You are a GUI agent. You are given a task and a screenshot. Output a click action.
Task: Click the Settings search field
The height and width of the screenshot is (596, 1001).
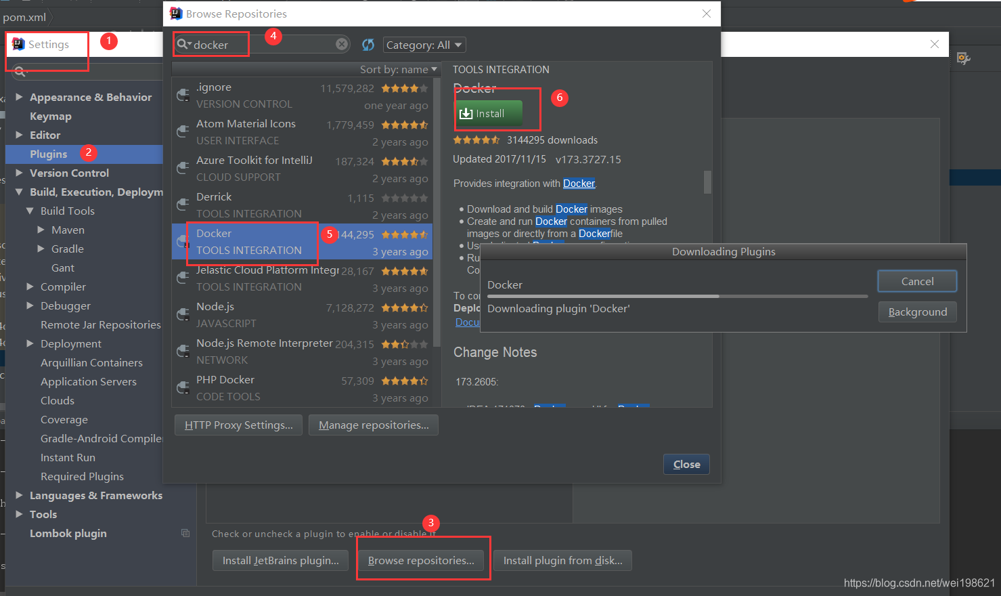tap(88, 71)
